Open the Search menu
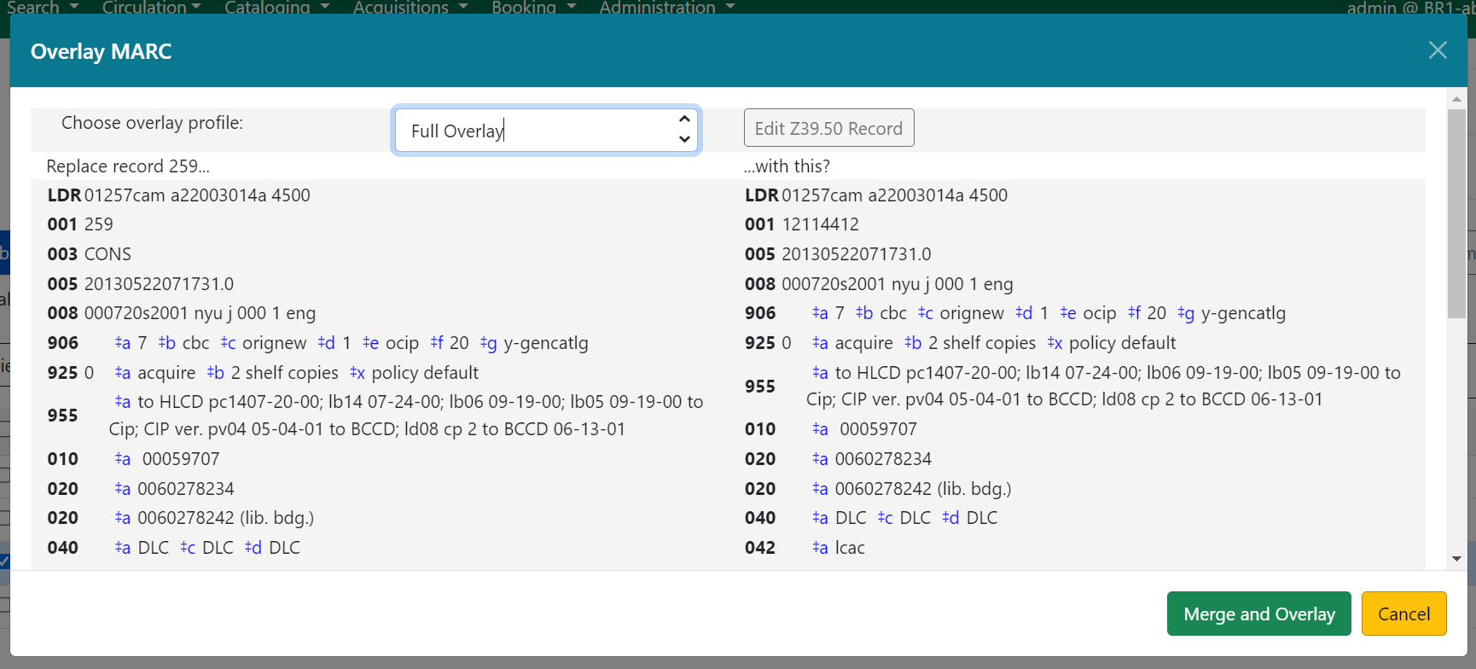 [42, 8]
